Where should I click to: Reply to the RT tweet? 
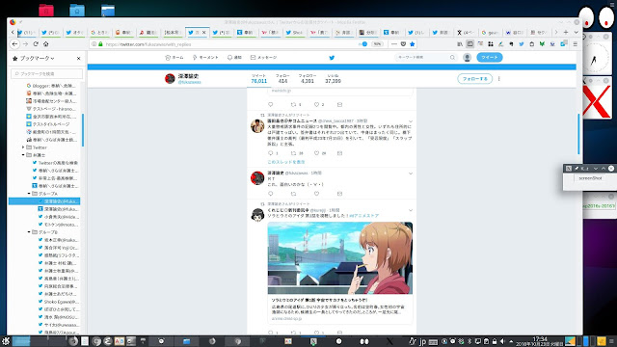[270, 194]
